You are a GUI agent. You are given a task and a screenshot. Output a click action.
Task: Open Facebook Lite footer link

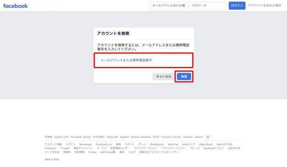coord(104,144)
